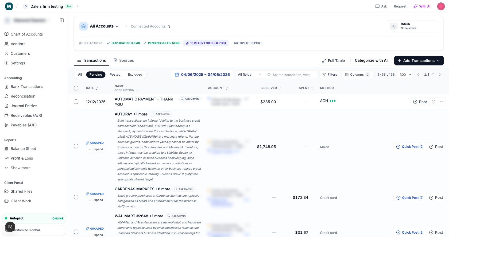Open the date range calendar icon

177,75
